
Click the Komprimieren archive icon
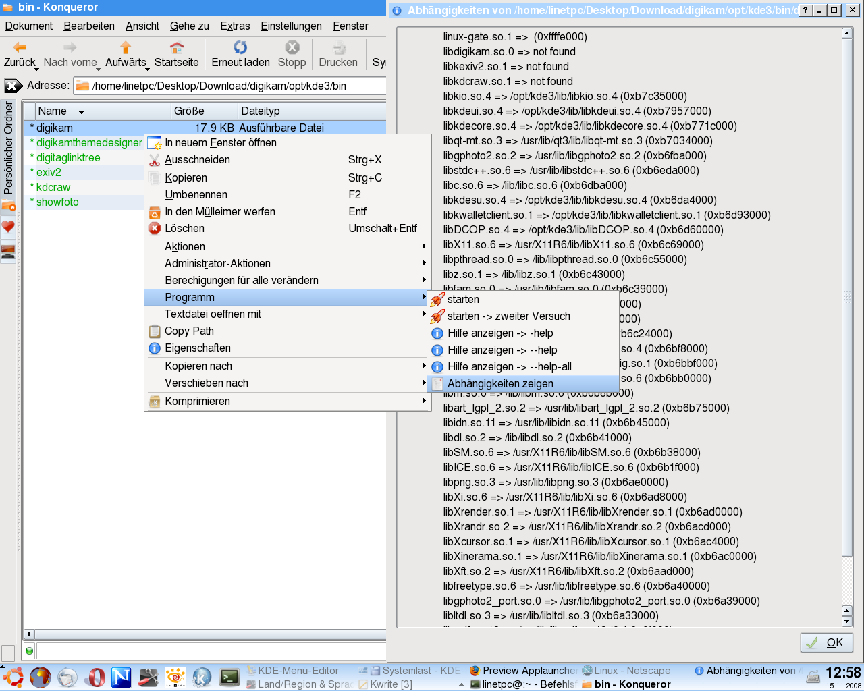pos(155,402)
